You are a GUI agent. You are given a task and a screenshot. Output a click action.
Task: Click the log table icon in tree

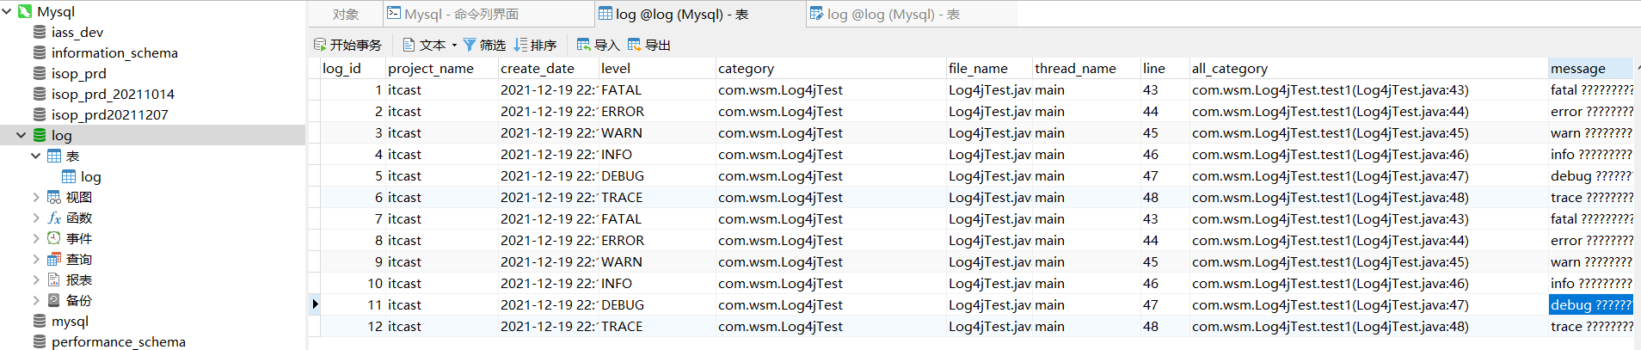pos(69,176)
